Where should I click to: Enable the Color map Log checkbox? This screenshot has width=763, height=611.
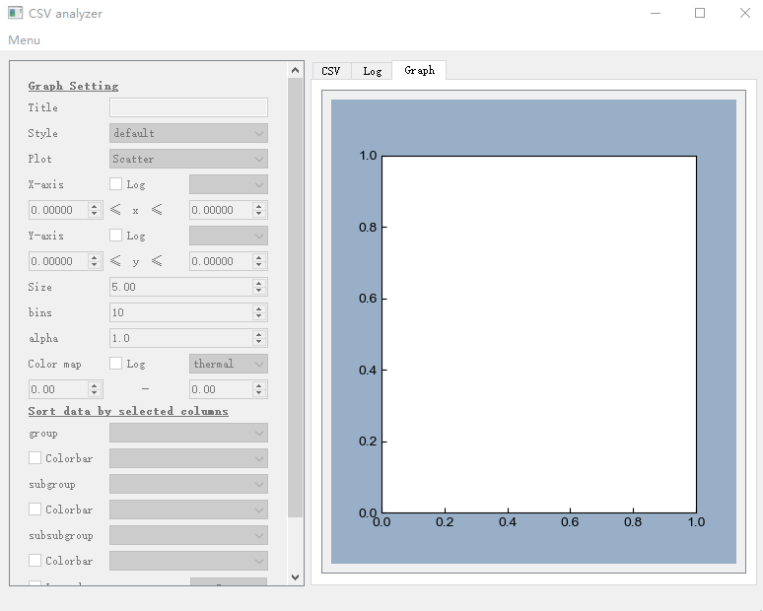point(115,364)
